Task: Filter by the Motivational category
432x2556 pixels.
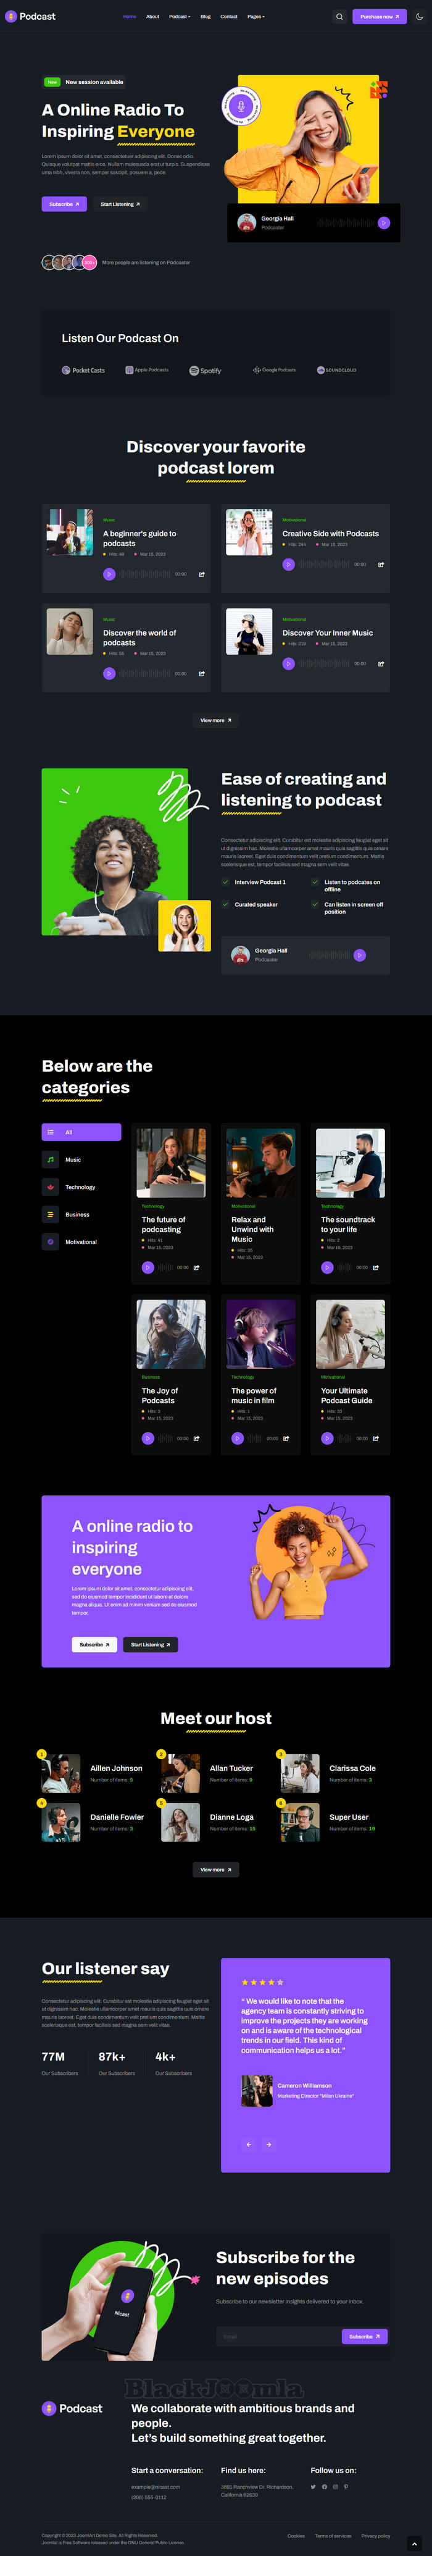Action: [81, 1242]
